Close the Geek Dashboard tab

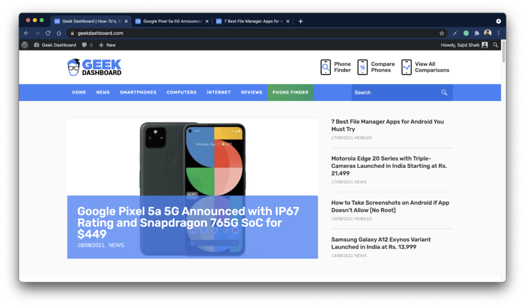[x=126, y=21]
